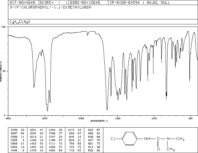The image size is (198, 153).
Task: Click the 2926 peak entry
Action: coord(17,140)
